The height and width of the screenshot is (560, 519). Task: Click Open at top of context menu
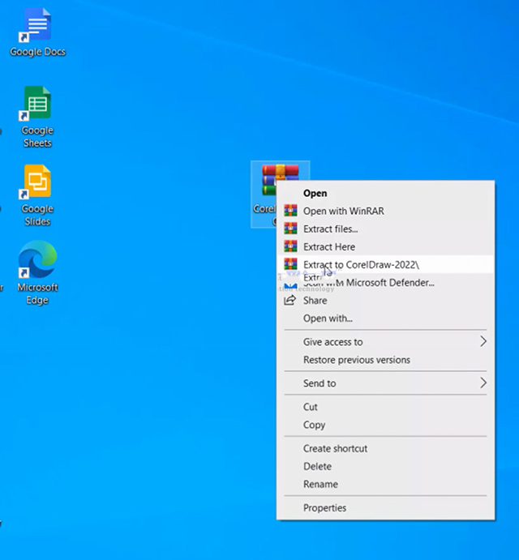click(x=315, y=193)
